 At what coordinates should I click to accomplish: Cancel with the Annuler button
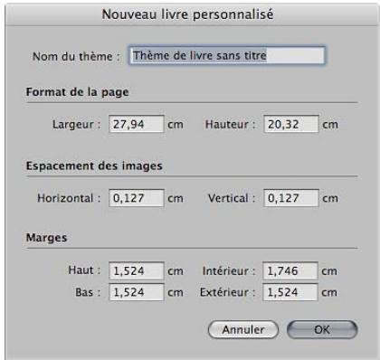pos(243,329)
